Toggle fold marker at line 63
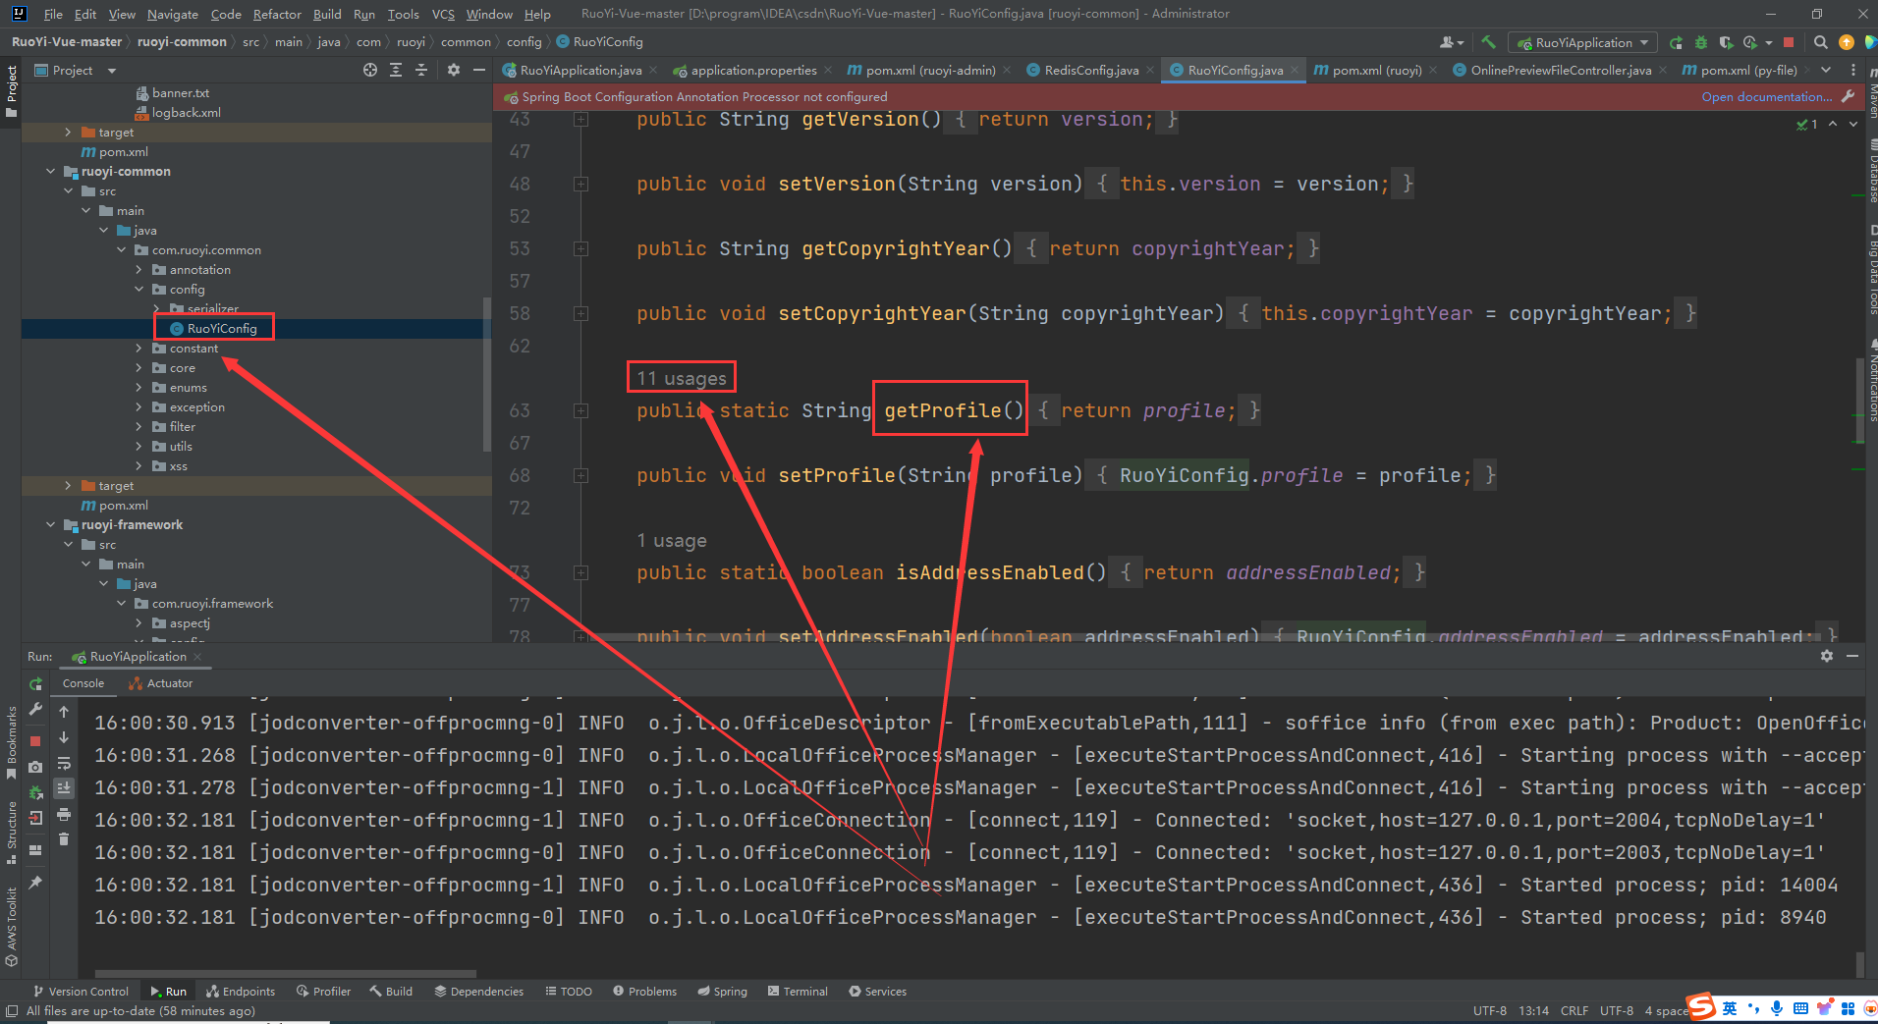This screenshot has height=1024, width=1878. (580, 411)
